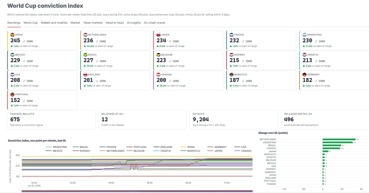Click Netherlands' score value 236
The height and width of the screenshot is (193, 369).
pyautogui.click(x=88, y=41)
